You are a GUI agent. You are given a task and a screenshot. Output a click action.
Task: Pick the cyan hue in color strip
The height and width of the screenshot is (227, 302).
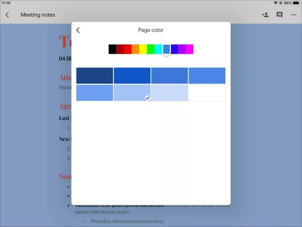(159, 49)
